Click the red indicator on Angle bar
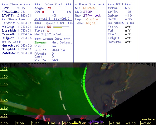 pos(43,12)
